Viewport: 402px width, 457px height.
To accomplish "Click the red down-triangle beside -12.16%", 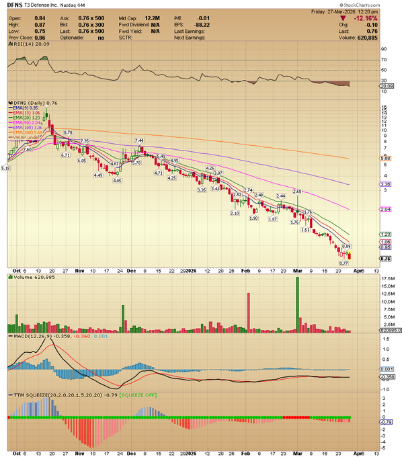I will (343, 18).
